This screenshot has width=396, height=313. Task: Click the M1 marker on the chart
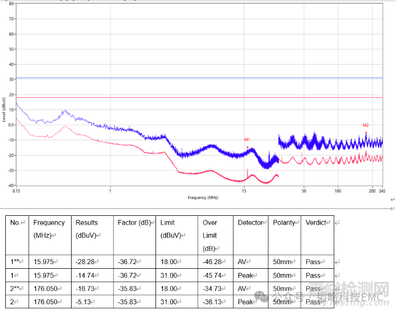pyautogui.click(x=247, y=140)
